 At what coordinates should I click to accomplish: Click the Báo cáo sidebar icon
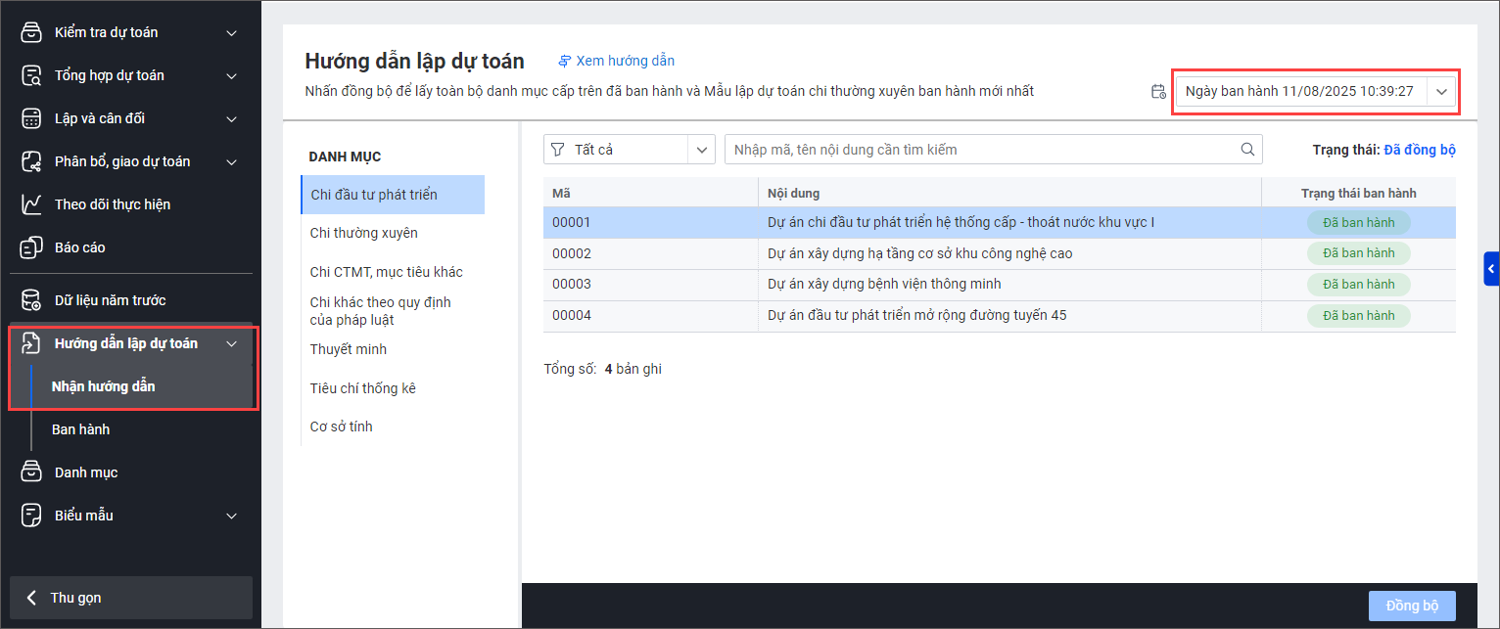(31, 247)
